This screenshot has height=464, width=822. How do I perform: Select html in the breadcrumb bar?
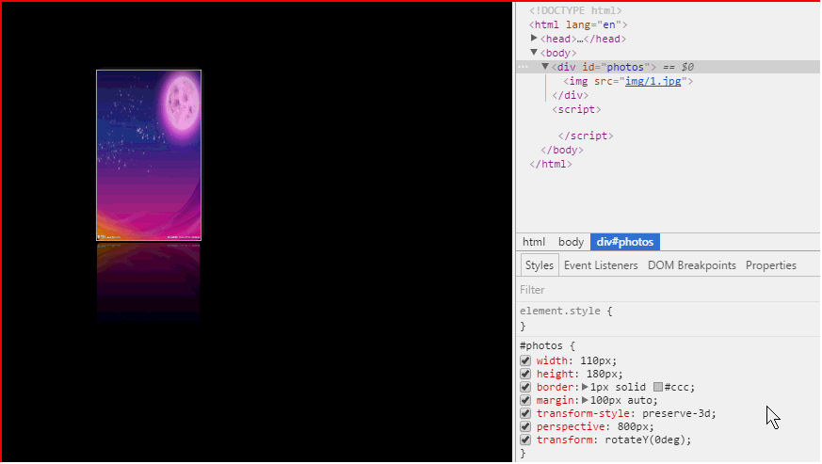tap(534, 242)
